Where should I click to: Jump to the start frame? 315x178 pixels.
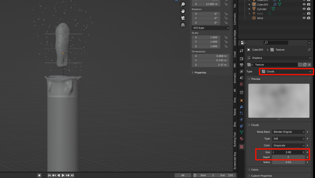tap(49, 175)
